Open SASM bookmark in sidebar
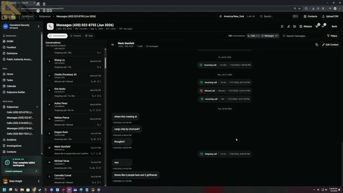The height and width of the screenshot is (193, 343). pyautogui.click(x=10, y=41)
